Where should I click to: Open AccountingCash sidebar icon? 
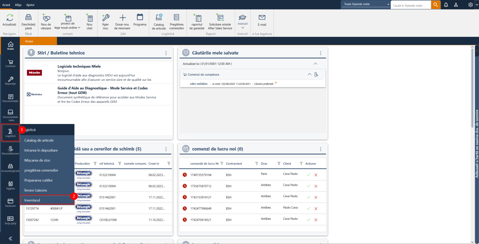pyautogui.click(x=10, y=168)
